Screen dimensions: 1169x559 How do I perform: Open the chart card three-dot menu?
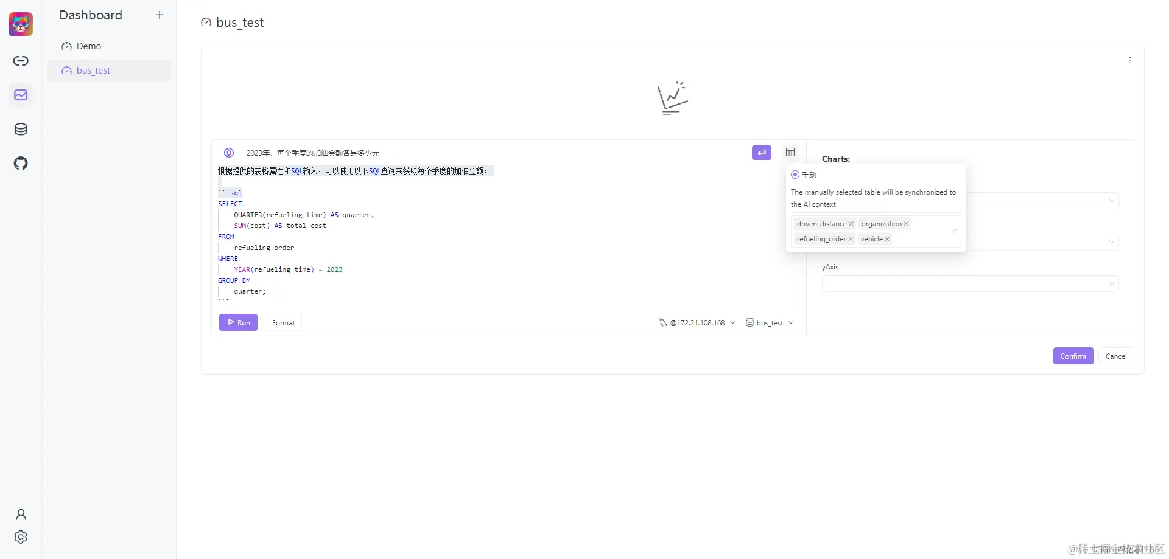(1129, 60)
